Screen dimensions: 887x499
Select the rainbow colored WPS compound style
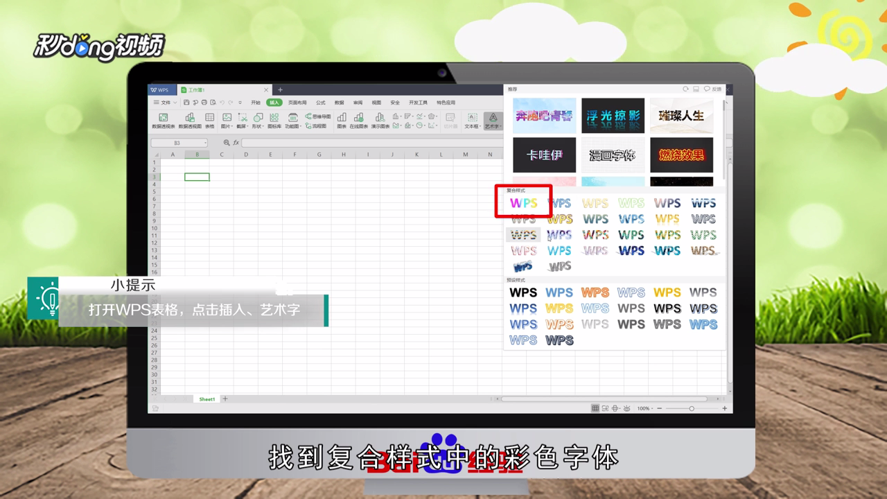tap(523, 203)
